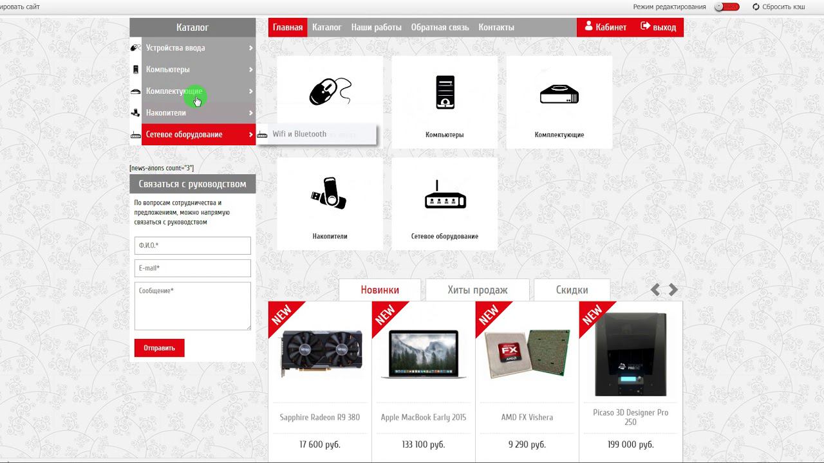Expand the Компьютеры submenu arrow
The width and height of the screenshot is (824, 463).
(x=250, y=69)
